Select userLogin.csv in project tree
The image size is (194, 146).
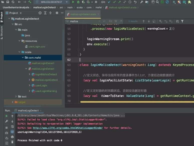point(37,47)
